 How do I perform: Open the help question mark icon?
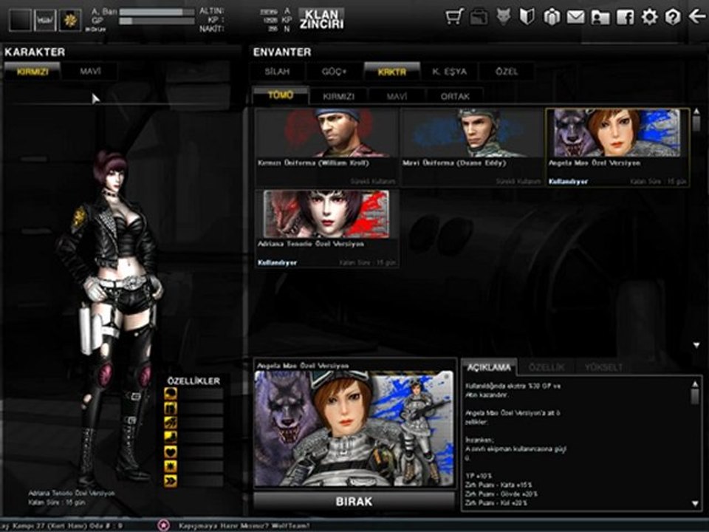673,17
